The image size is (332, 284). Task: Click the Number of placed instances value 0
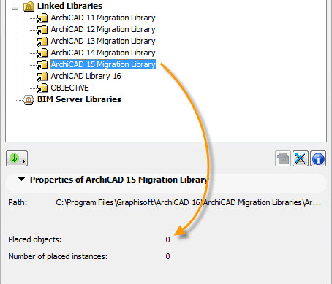click(167, 256)
